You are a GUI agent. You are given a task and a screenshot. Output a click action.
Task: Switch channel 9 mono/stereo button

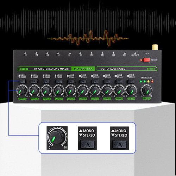[x=119, y=81]
